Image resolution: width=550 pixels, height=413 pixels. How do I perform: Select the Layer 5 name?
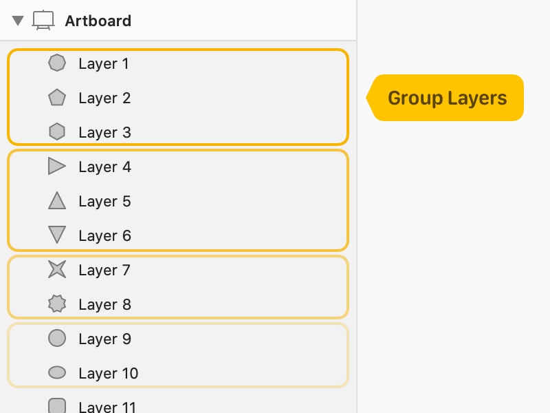pos(105,201)
